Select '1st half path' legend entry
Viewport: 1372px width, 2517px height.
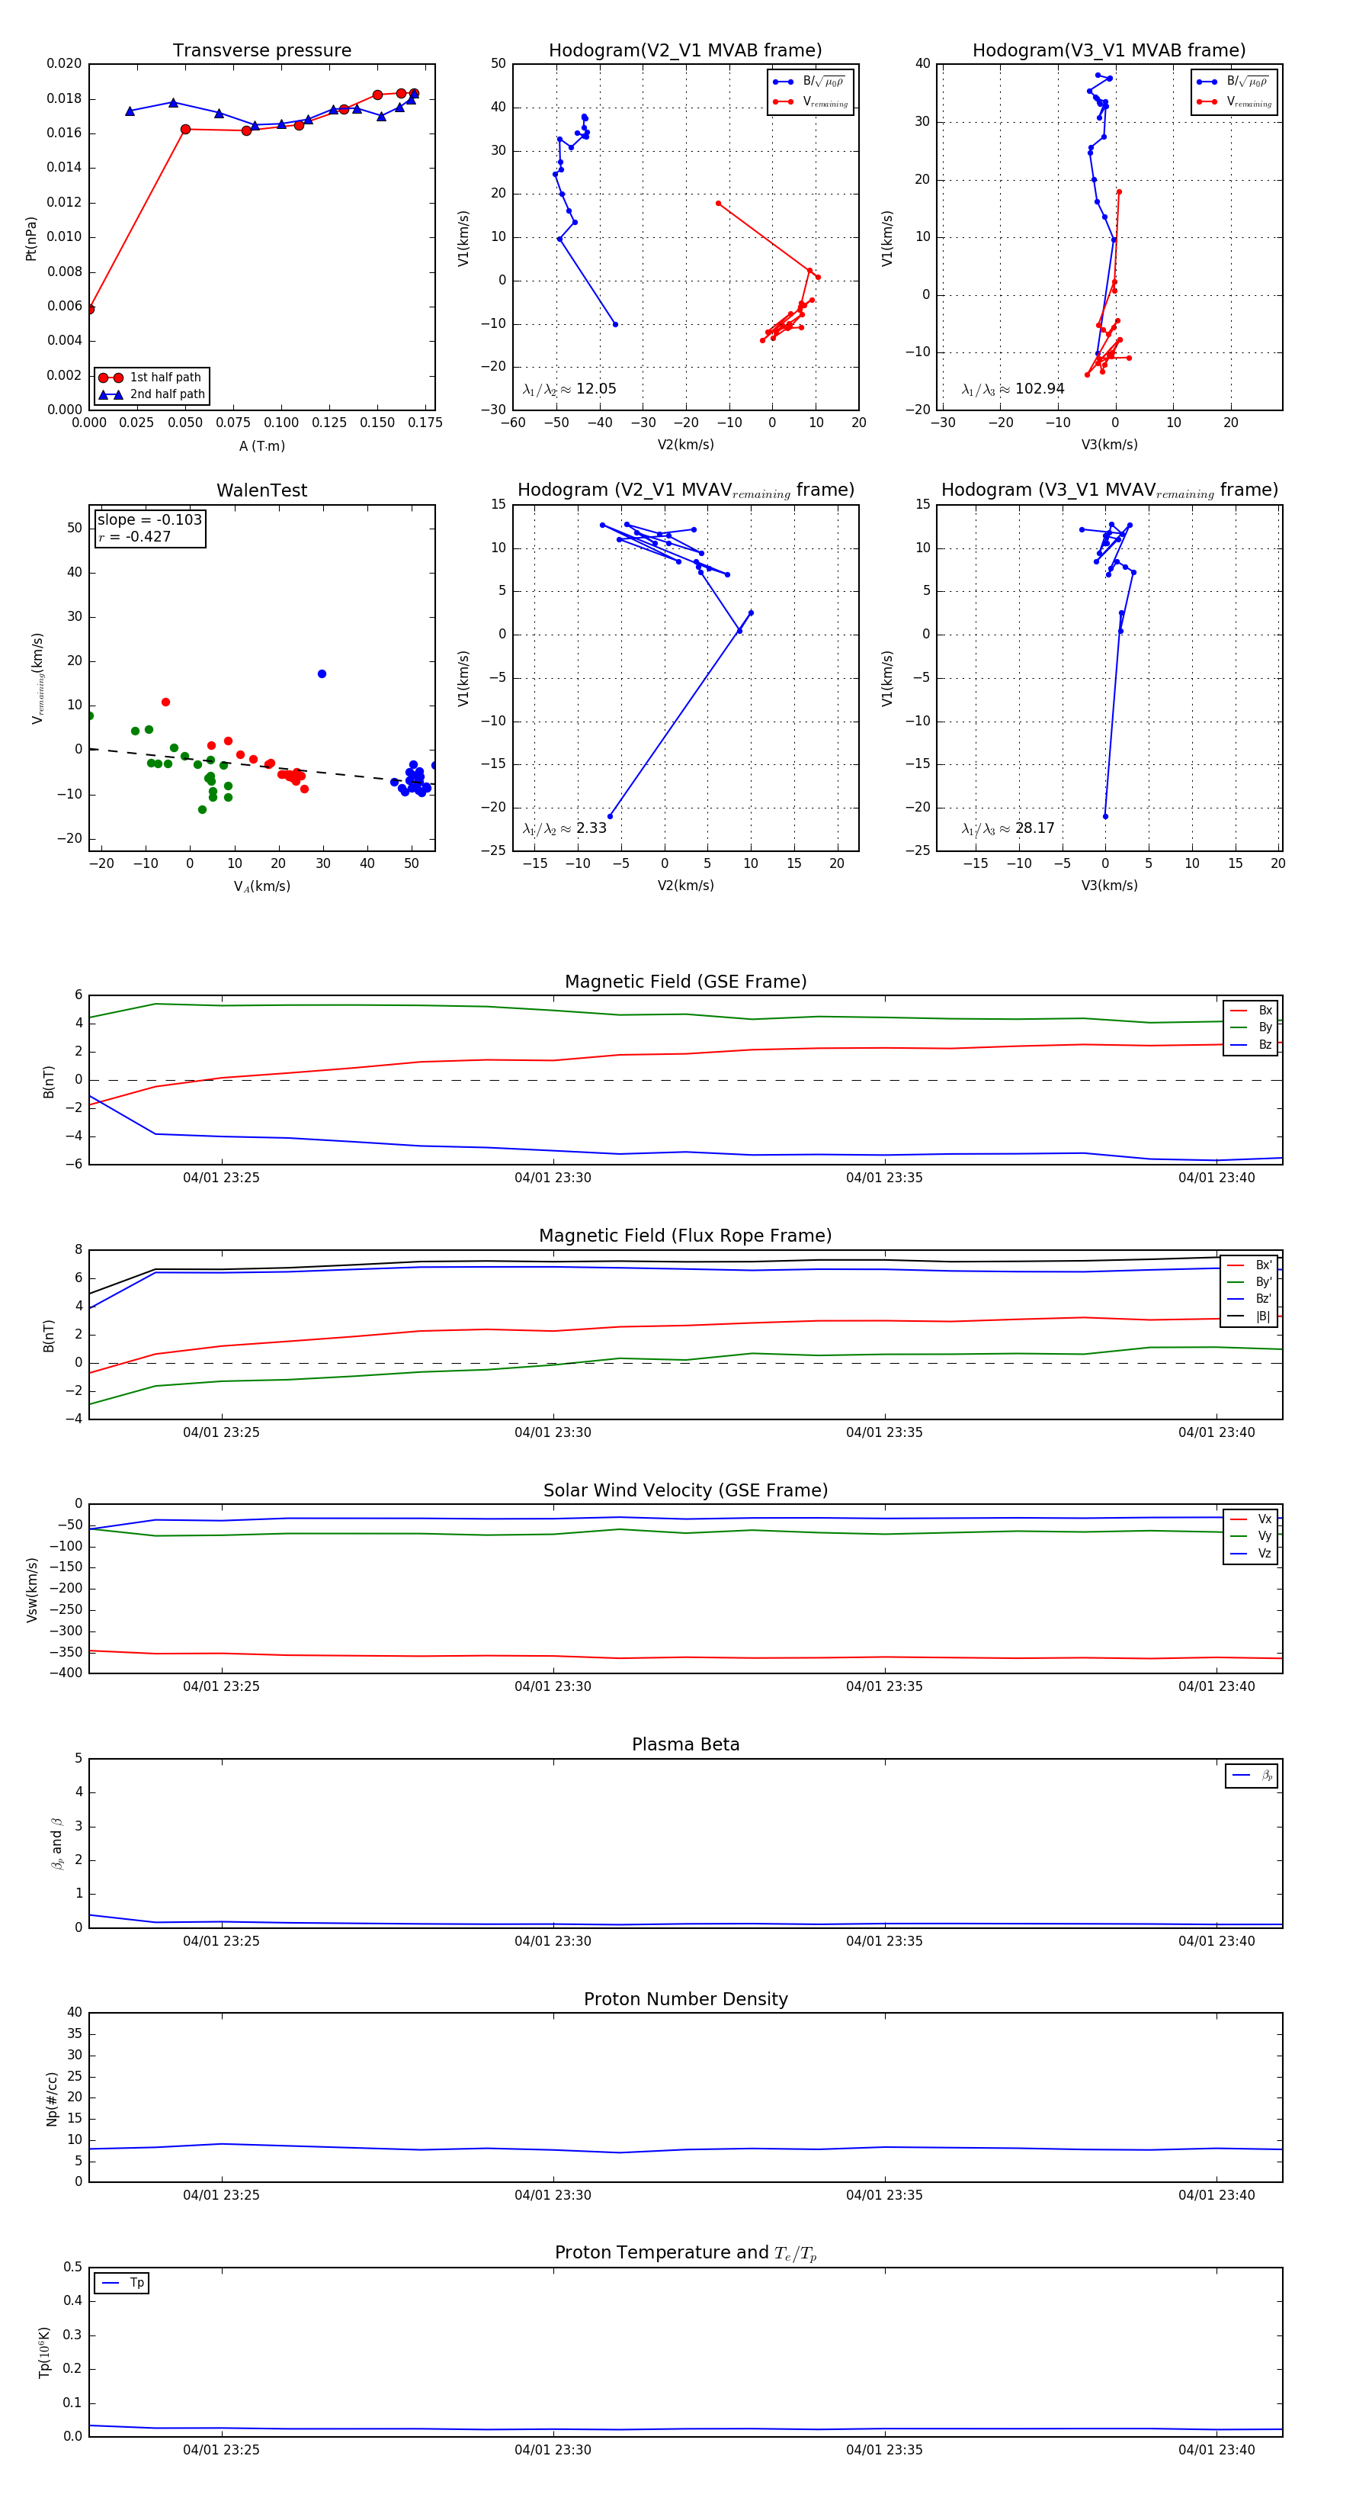152,377
